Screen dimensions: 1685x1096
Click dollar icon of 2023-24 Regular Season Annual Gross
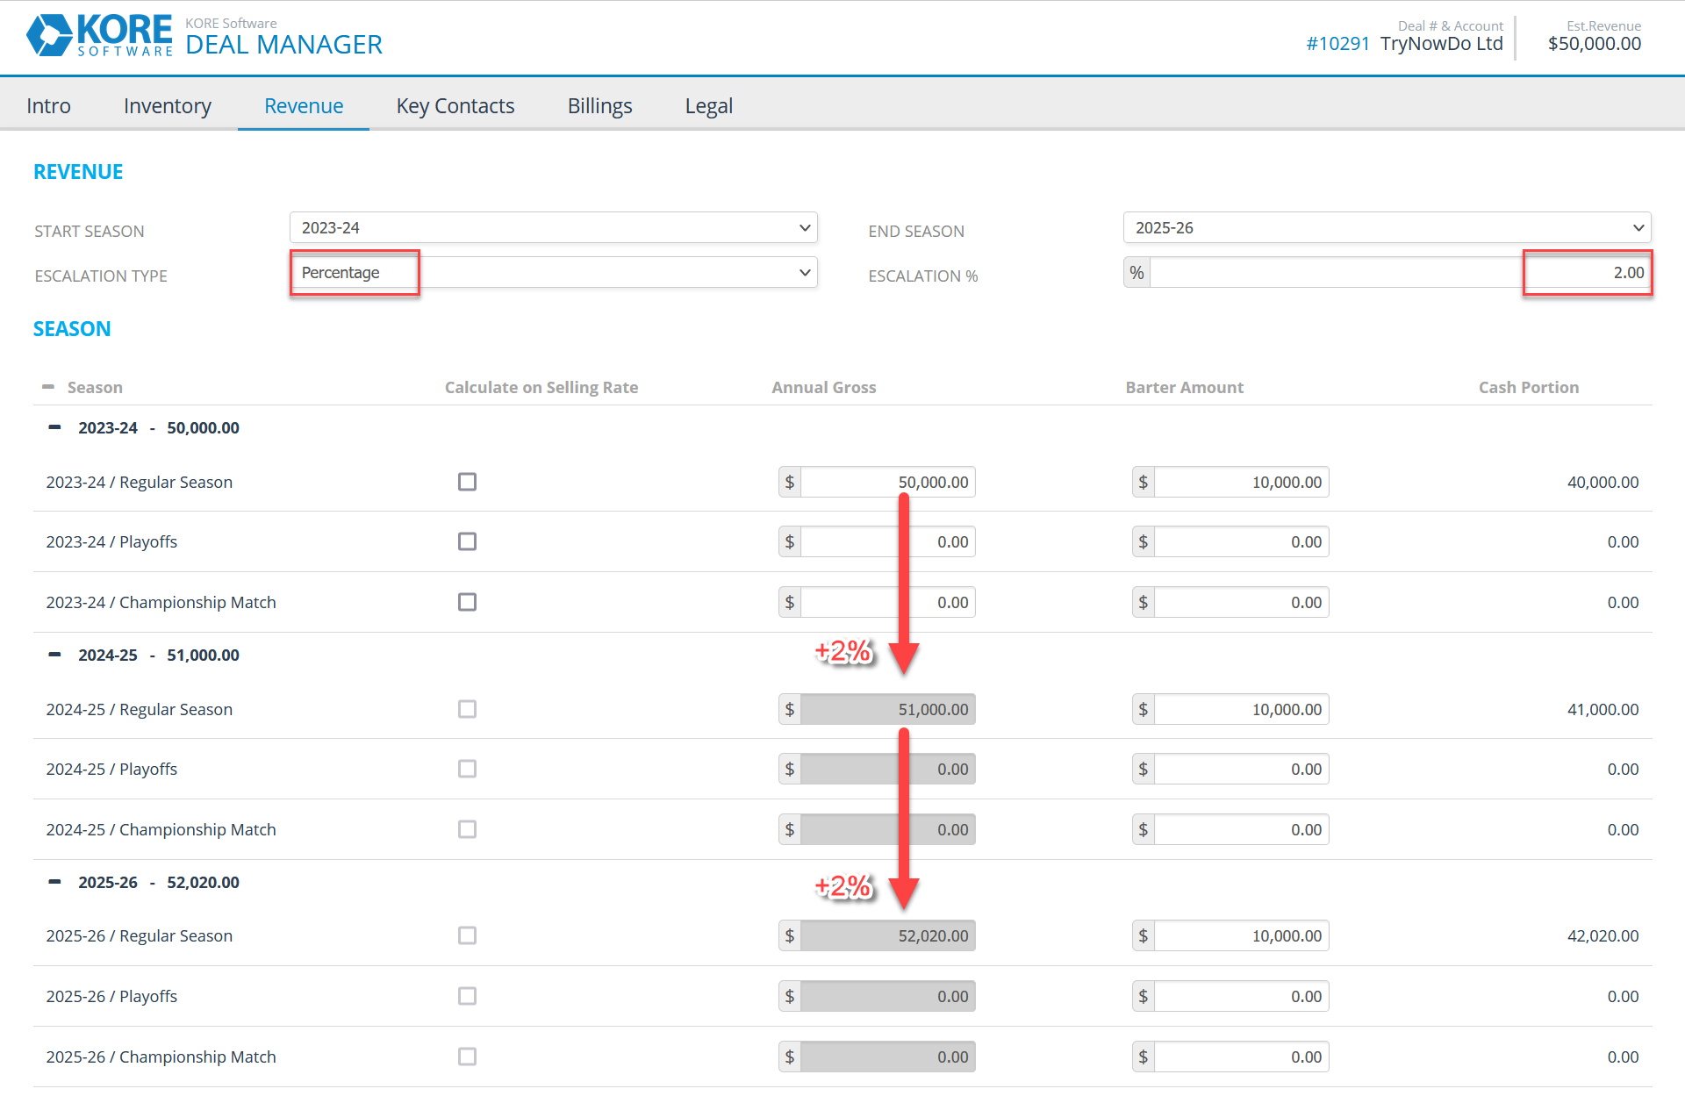tap(790, 482)
